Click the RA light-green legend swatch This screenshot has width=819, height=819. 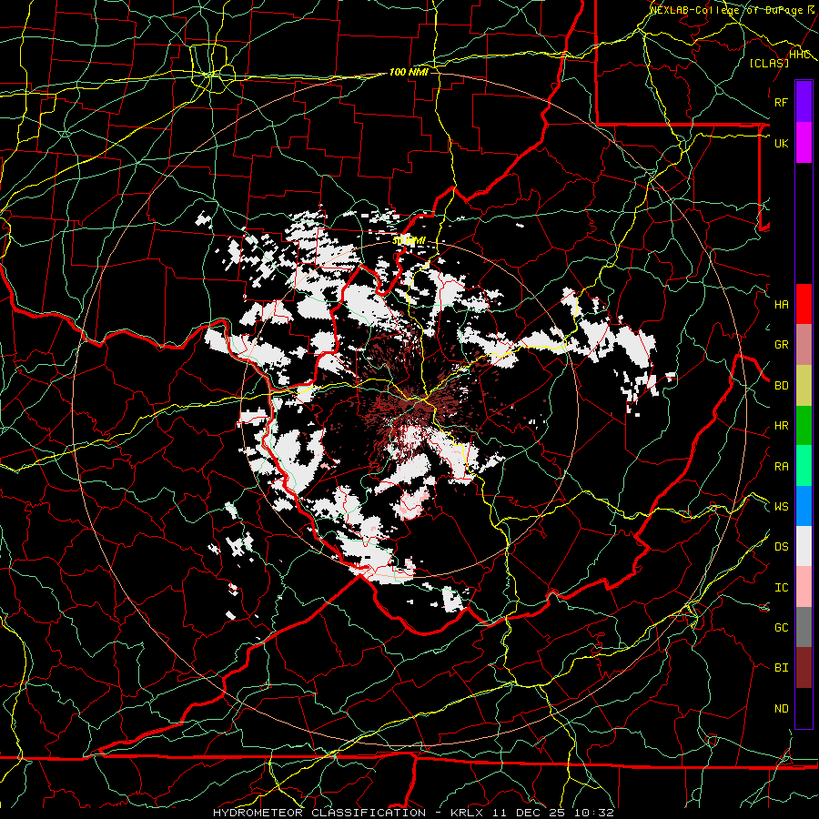coord(804,466)
